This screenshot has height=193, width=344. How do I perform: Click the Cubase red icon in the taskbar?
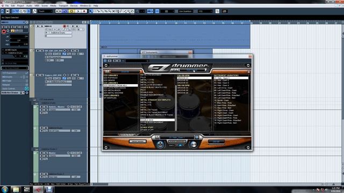38,189
